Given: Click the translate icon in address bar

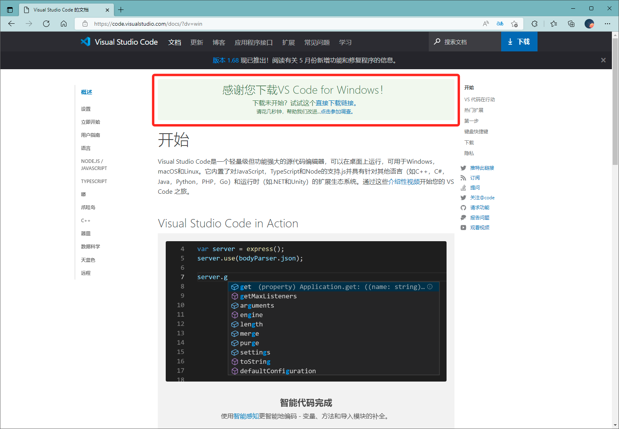Looking at the screenshot, I should point(500,24).
